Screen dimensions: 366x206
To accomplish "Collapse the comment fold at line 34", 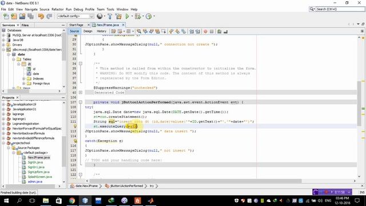I will click(x=81, y=64).
